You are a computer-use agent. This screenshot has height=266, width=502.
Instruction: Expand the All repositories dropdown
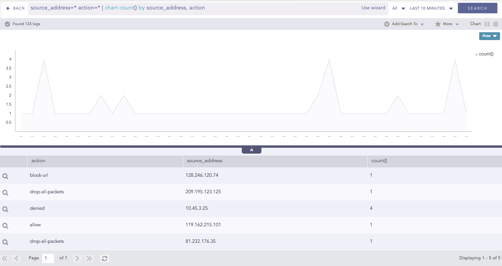pos(398,8)
